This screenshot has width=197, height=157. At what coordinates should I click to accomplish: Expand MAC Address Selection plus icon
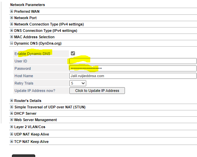tap(11, 37)
